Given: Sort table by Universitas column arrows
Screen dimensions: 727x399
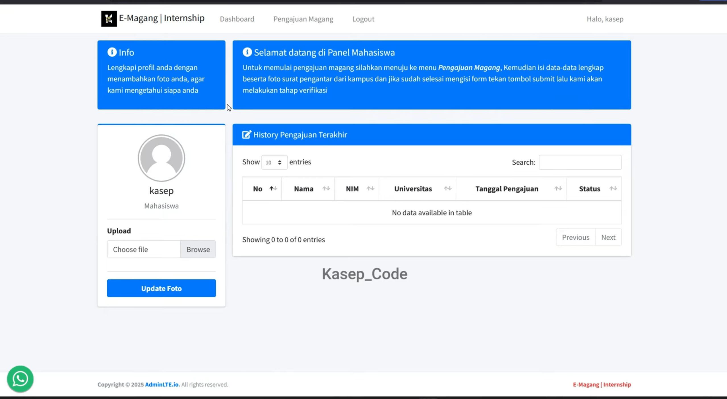Looking at the screenshot, I should tap(448, 189).
